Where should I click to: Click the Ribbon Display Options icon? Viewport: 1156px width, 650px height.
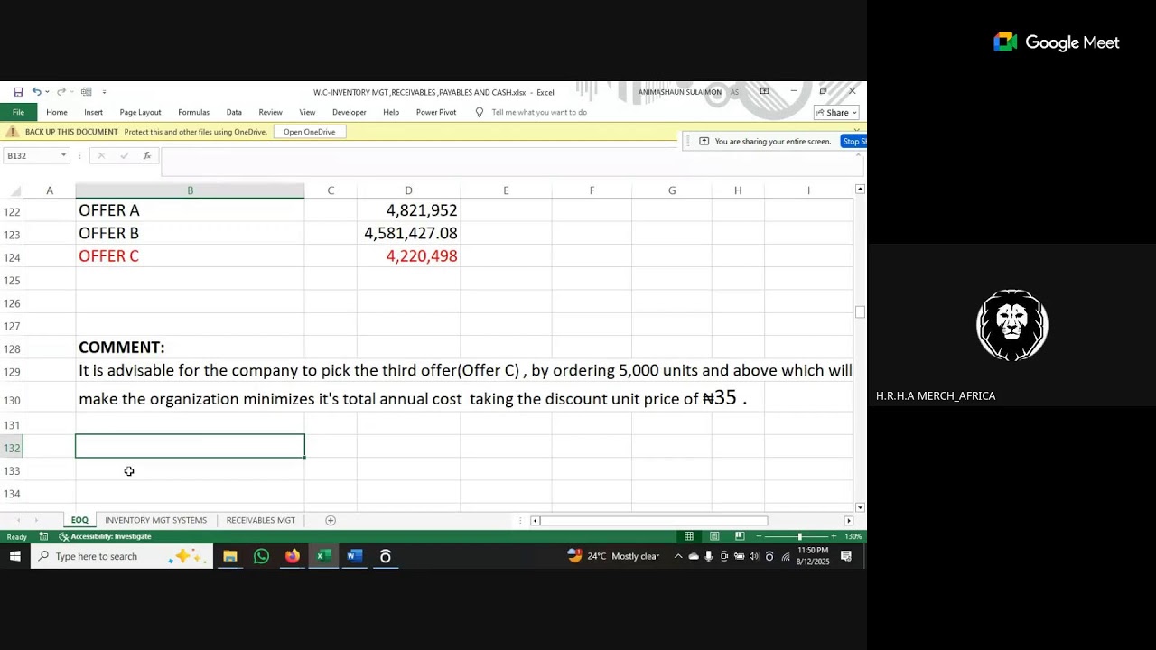(764, 92)
